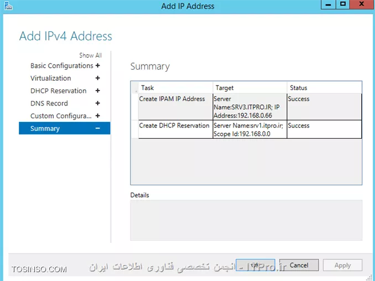Expand Basic Configurations section

(97, 65)
